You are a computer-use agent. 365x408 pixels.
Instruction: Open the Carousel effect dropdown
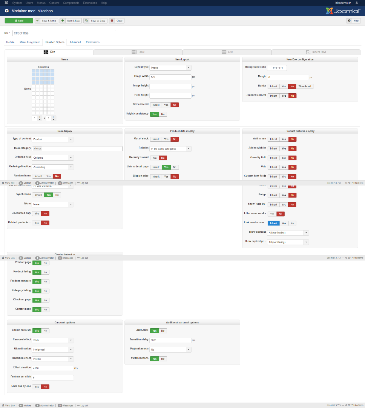[x=53, y=340]
